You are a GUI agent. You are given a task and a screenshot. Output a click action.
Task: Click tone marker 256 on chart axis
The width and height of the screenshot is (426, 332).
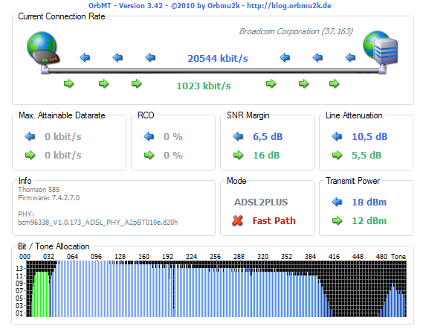[x=215, y=257]
